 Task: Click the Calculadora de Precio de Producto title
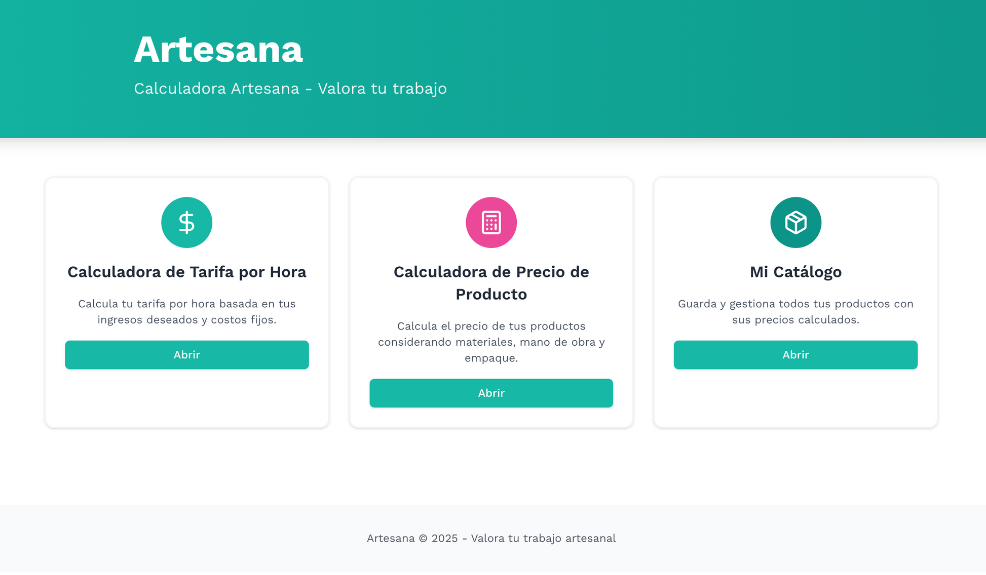[491, 282]
